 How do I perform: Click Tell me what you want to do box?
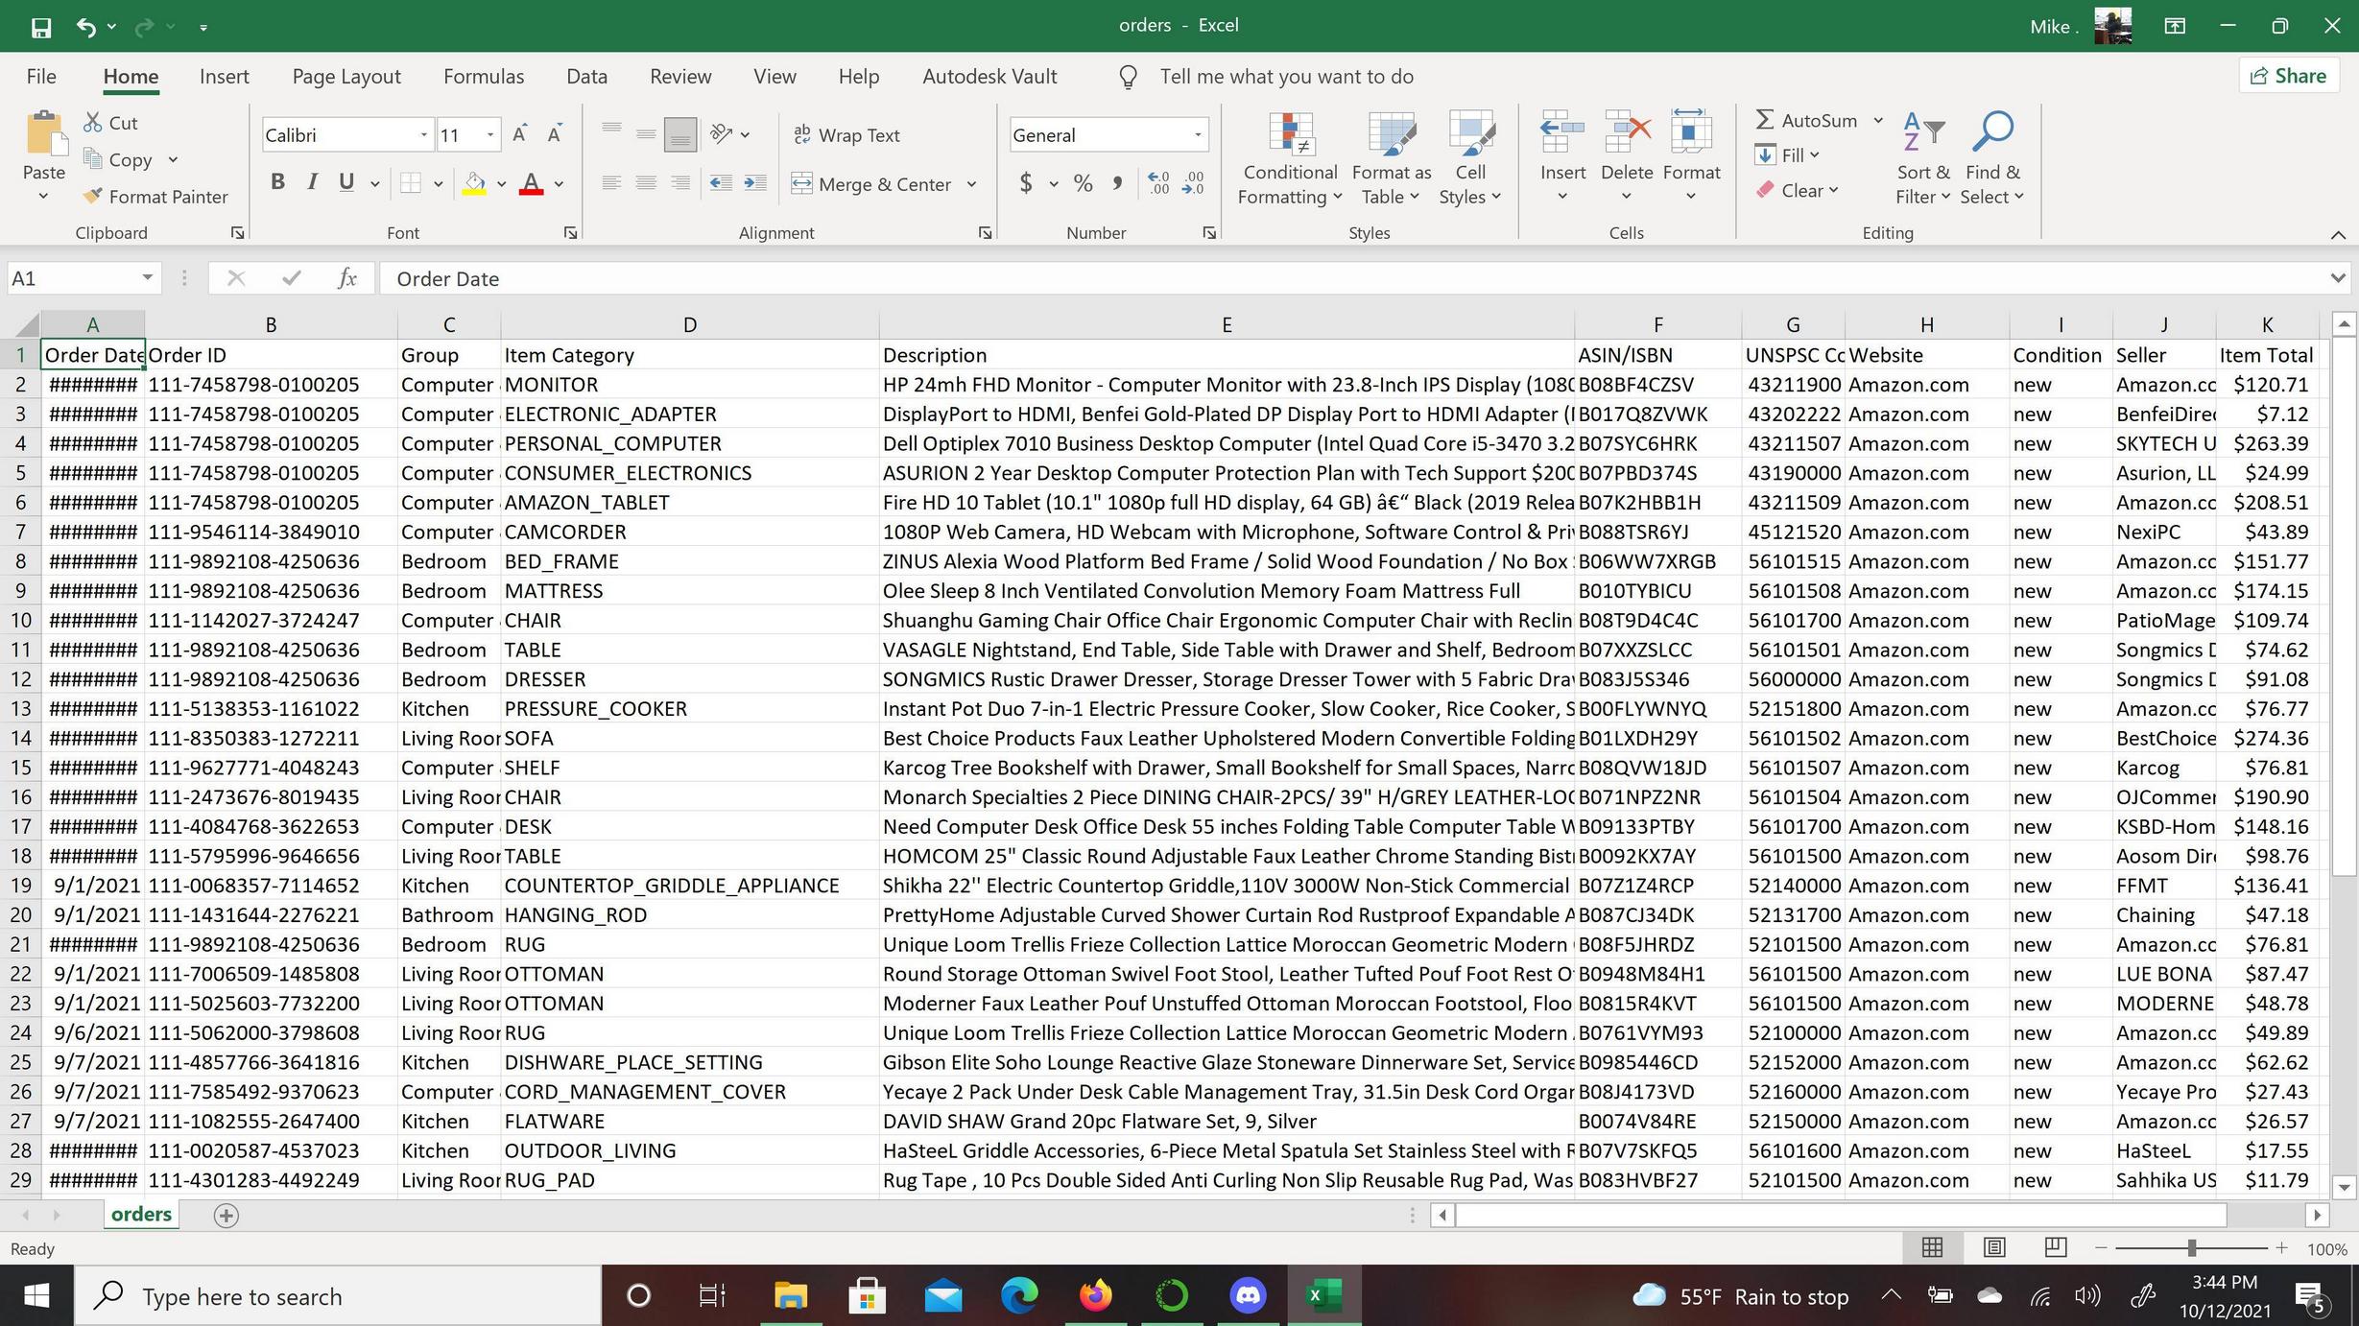click(x=1286, y=76)
